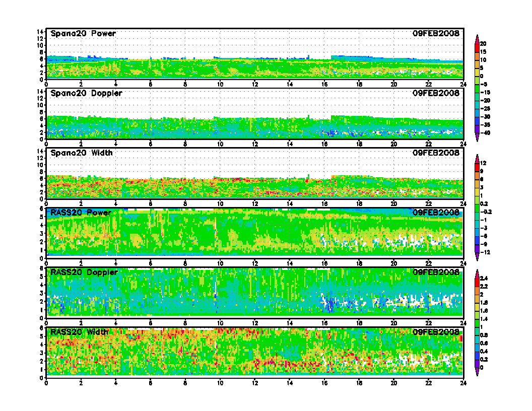Click the "RASS20 Width" panel title
532x411 pixels.
[79, 332]
